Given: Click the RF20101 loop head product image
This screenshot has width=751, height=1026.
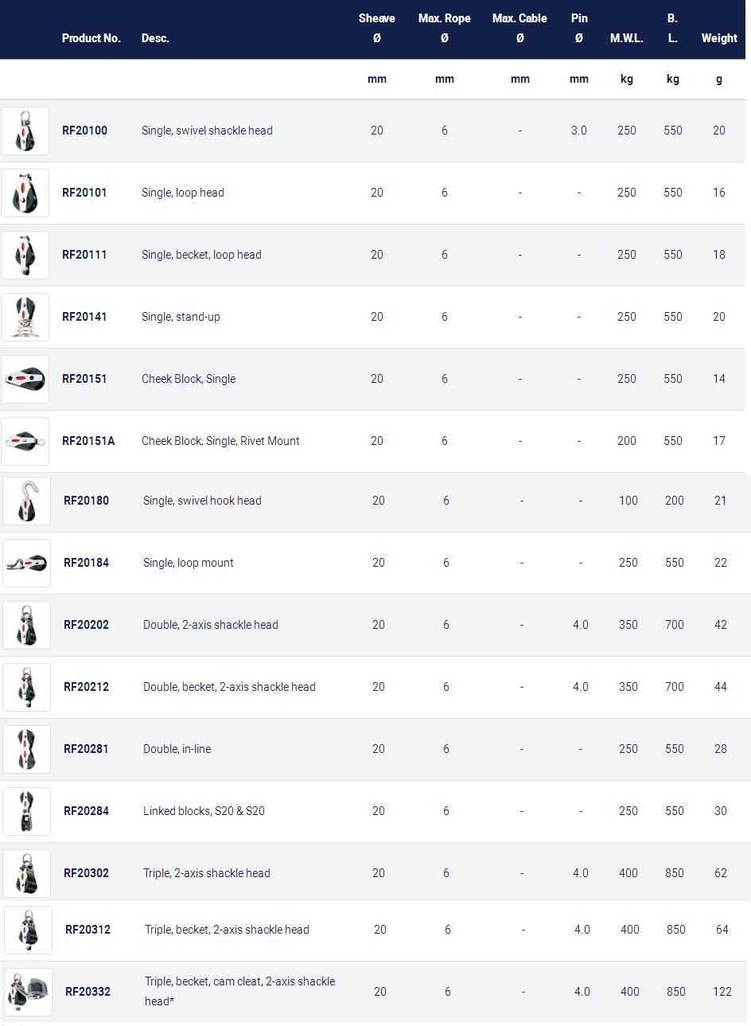Looking at the screenshot, I should 25,193.
